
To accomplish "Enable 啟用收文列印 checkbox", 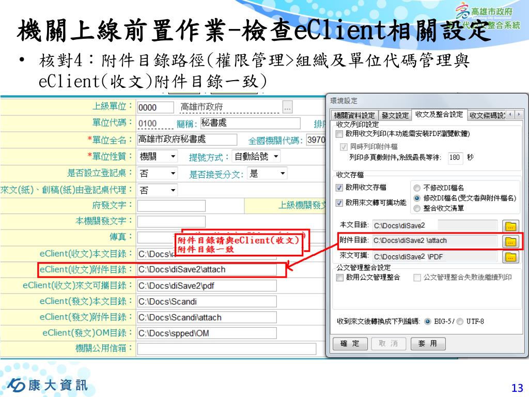I will (x=339, y=134).
